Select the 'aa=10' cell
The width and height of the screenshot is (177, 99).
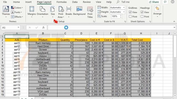tap(17, 72)
